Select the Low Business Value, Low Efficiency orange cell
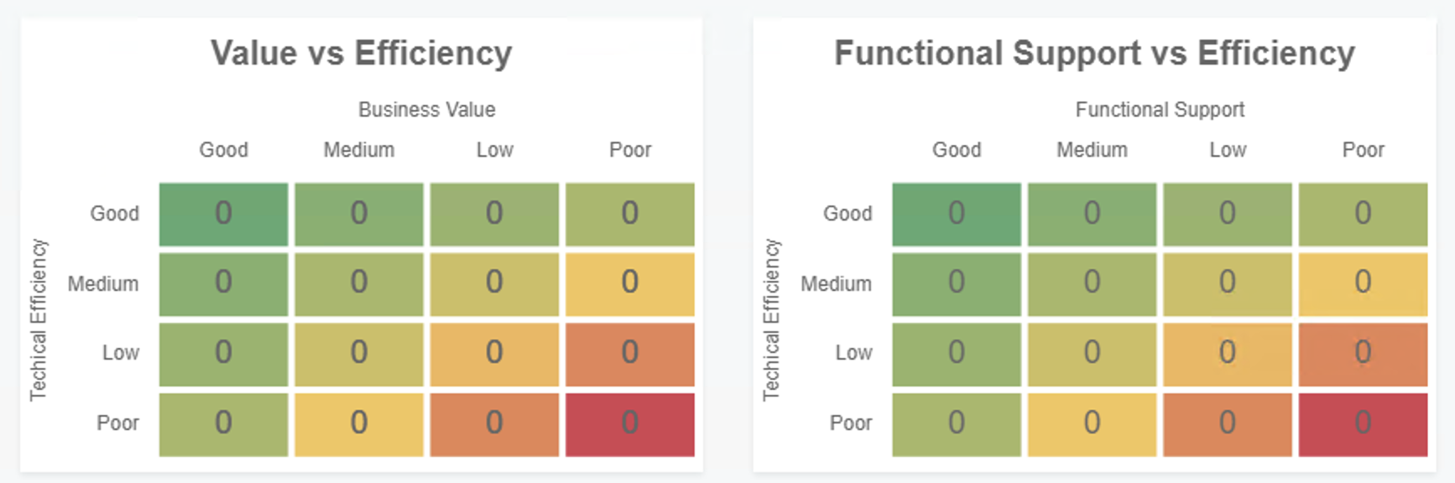The width and height of the screenshot is (1455, 483). pos(494,355)
